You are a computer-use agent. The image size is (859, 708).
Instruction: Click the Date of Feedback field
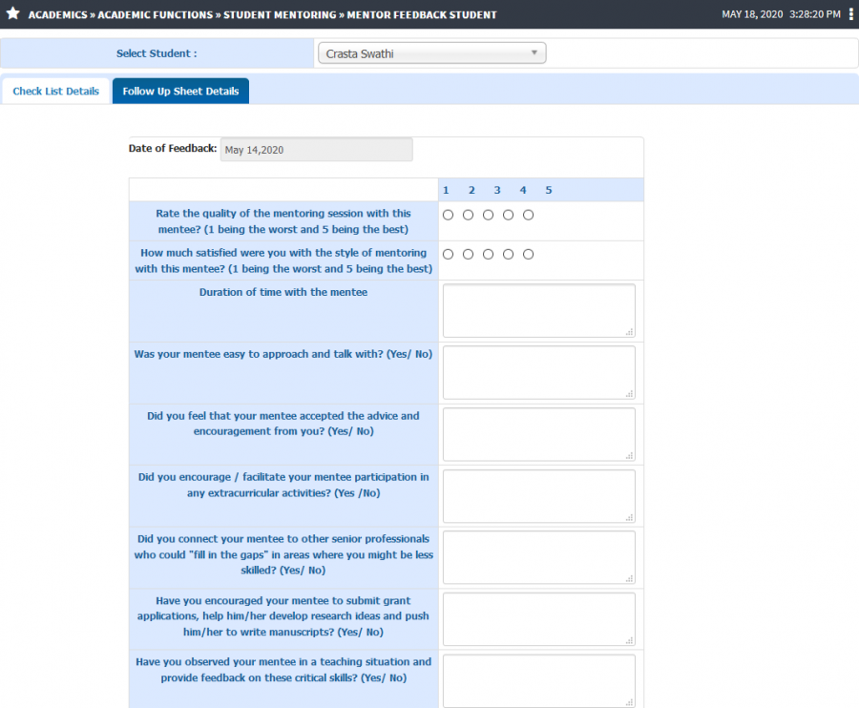click(317, 150)
